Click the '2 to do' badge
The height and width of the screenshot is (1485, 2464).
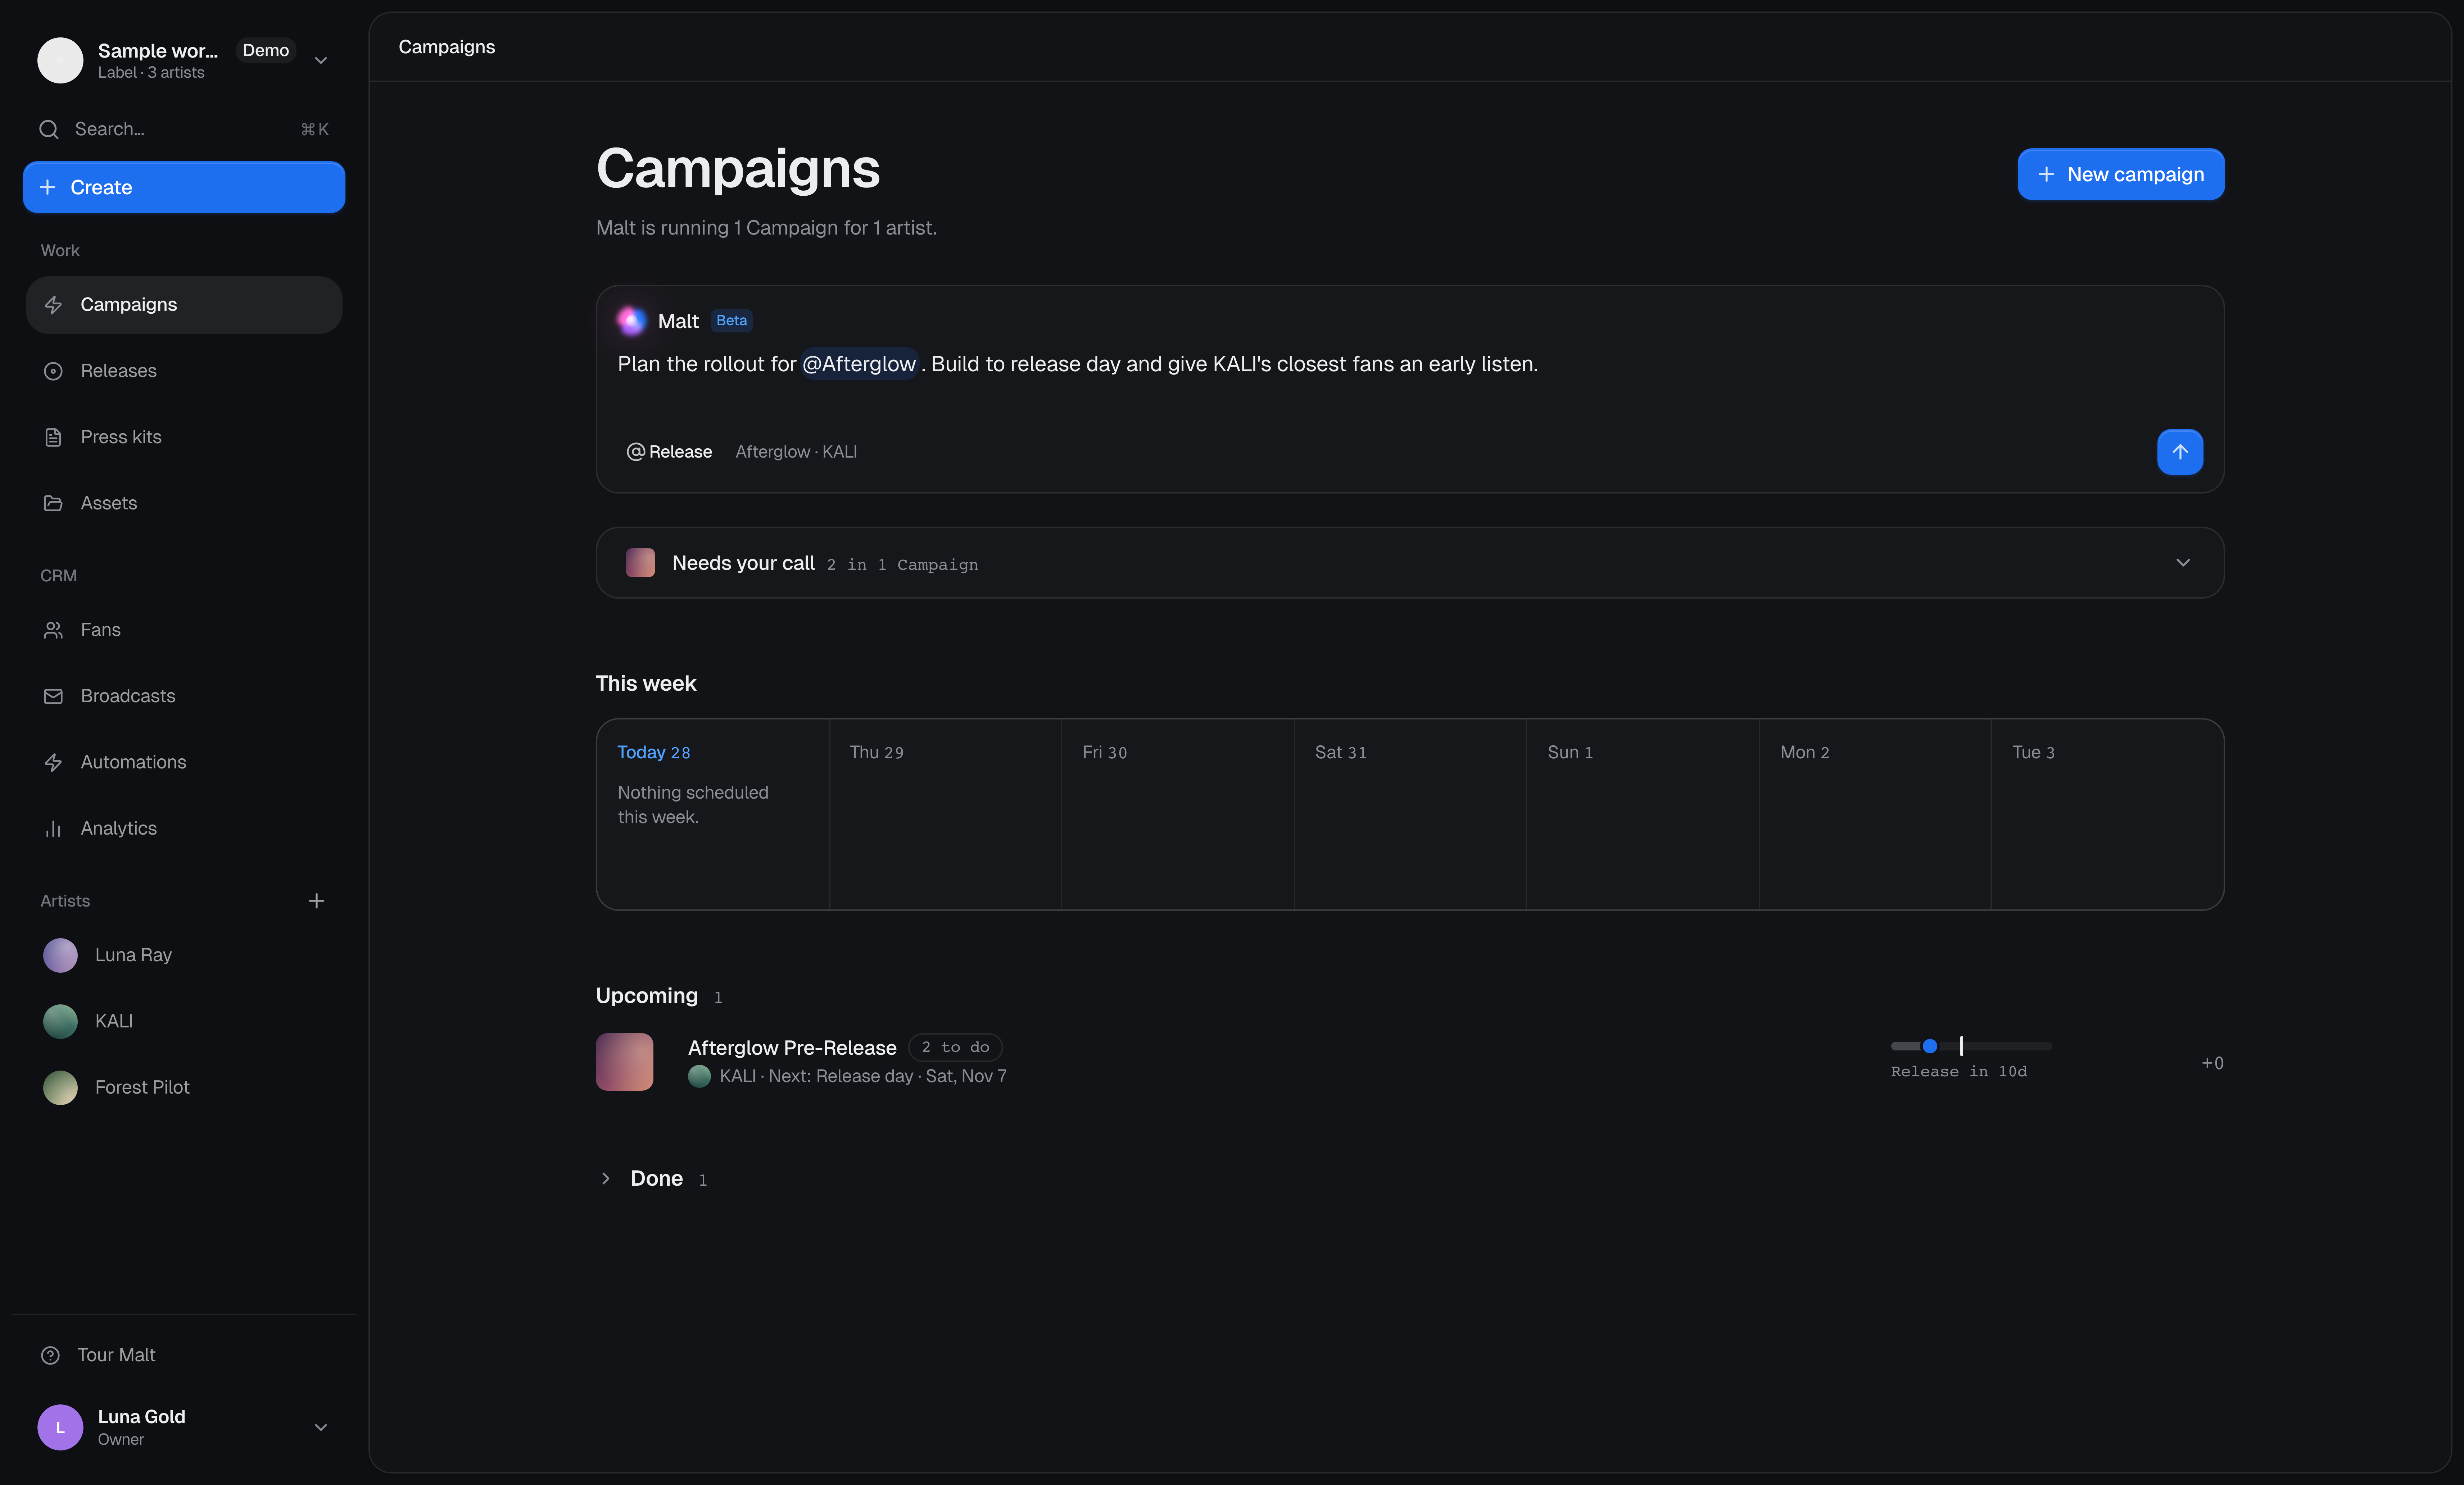pos(955,1047)
